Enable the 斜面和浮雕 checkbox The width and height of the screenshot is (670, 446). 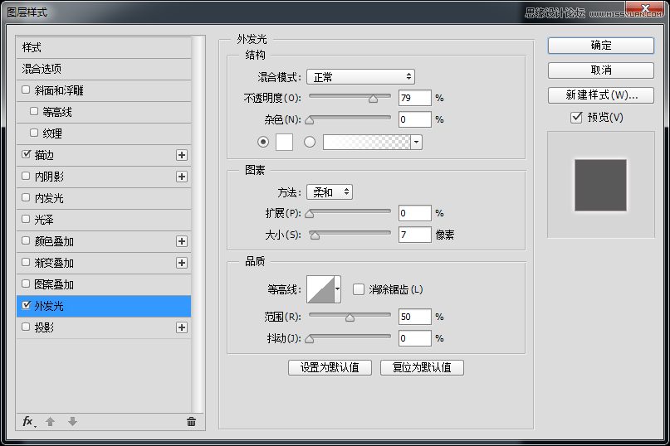pyautogui.click(x=26, y=90)
